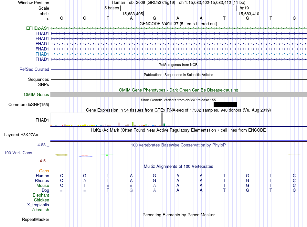Click the Sequences track label

click(x=38, y=79)
